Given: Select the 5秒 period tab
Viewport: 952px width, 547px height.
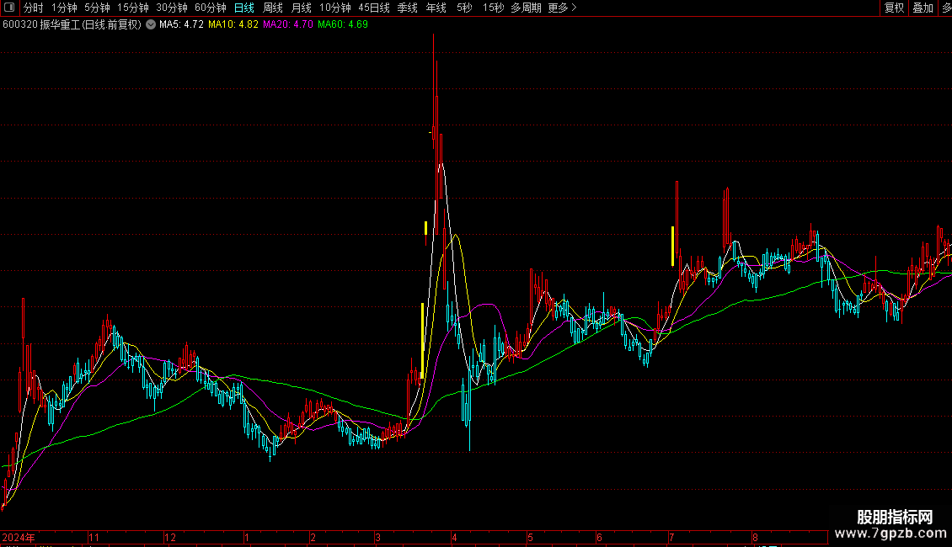Looking at the screenshot, I should [x=464, y=8].
